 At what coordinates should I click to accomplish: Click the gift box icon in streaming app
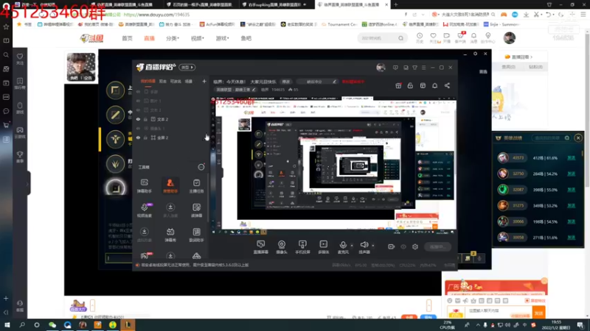coord(398,85)
